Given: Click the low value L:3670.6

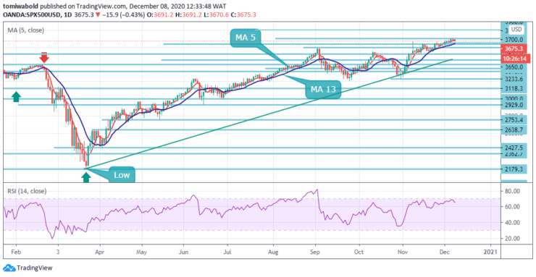Looking at the screenshot, I should tap(216, 15).
